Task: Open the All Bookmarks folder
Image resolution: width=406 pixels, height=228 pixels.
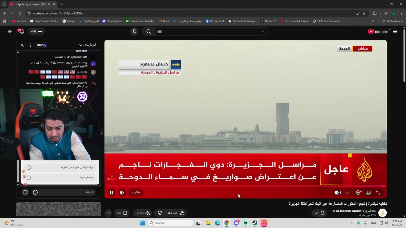Action: tap(392, 21)
